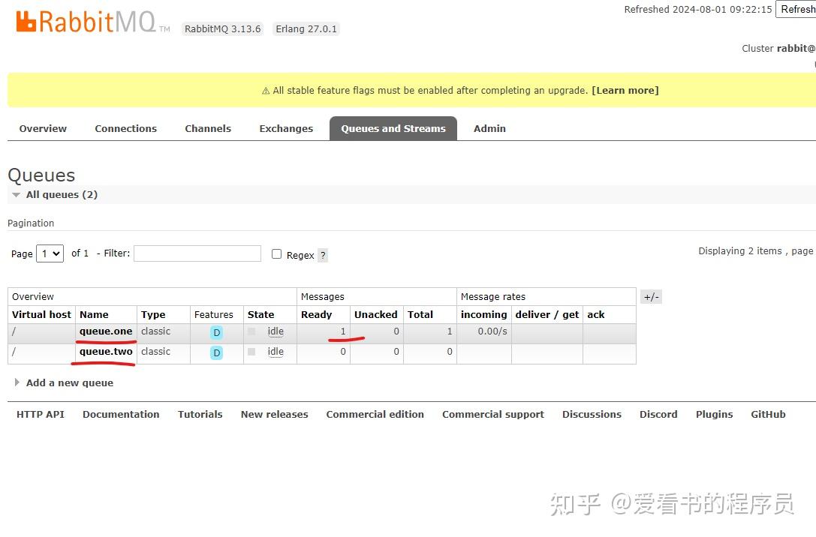Screen dimensions: 816x537
Task: Collapse the "All queues (2)" section
Action: tap(16, 194)
